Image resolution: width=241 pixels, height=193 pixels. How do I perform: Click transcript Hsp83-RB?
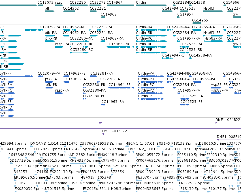click(x=213, y=36)
